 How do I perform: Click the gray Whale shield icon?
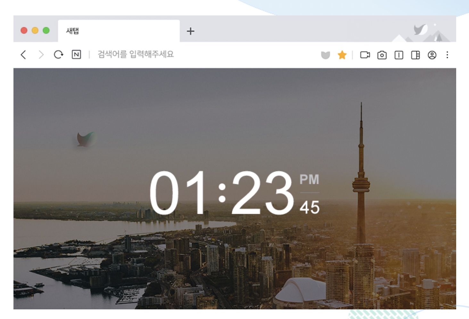pos(325,55)
